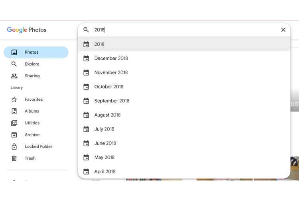Open Favorites star in Library
The height and width of the screenshot is (199, 299).
point(33,99)
